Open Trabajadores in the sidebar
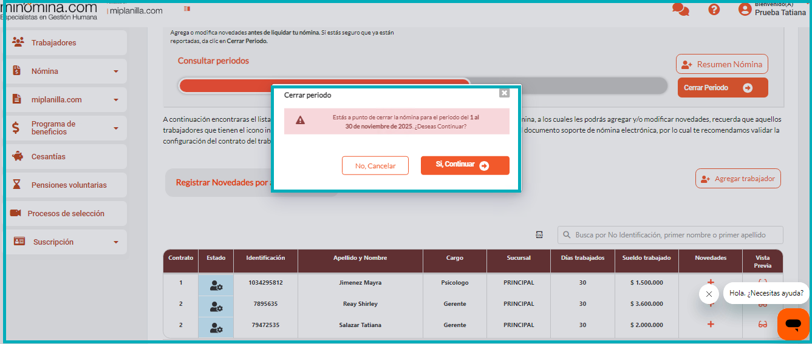The height and width of the screenshot is (344, 812). (53, 43)
